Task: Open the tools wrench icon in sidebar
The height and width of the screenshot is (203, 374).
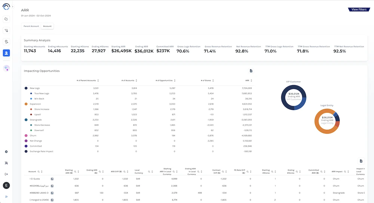Action: [6, 163]
